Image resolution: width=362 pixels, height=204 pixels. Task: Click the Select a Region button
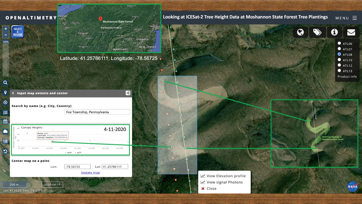(x=17, y=32)
